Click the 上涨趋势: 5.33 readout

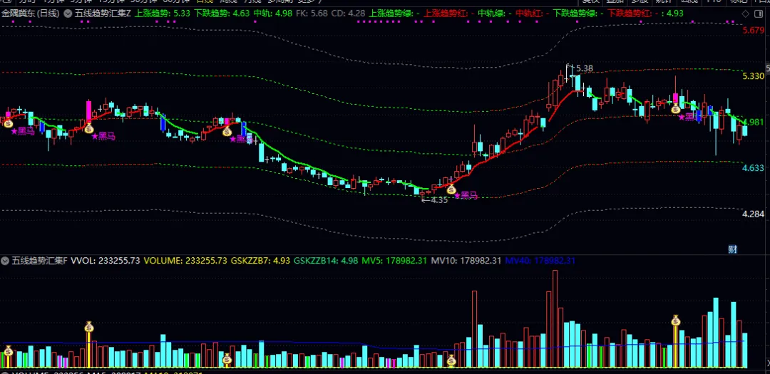pyautogui.click(x=162, y=14)
